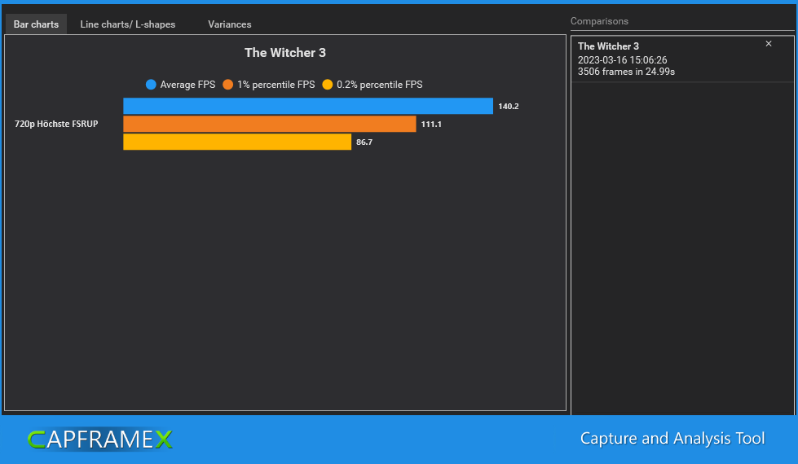
Task: Click the 2023-03-16 15:06:26 timestamp
Action: pos(622,60)
